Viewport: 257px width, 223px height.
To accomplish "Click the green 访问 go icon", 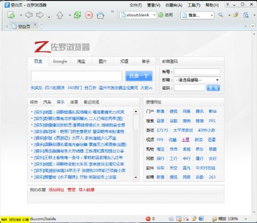I will click(161, 15).
